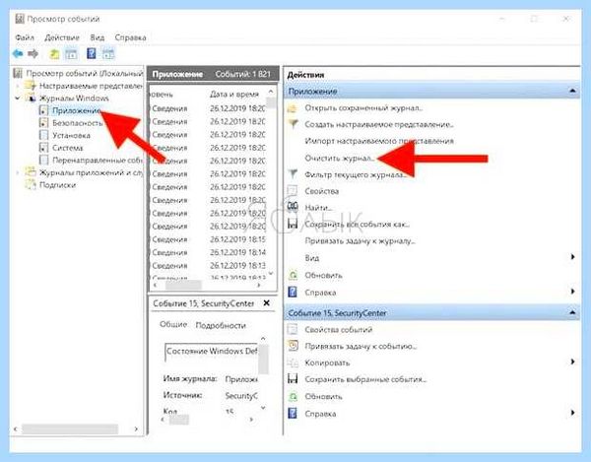Open the View (Вид) menu in menu bar

(98, 37)
